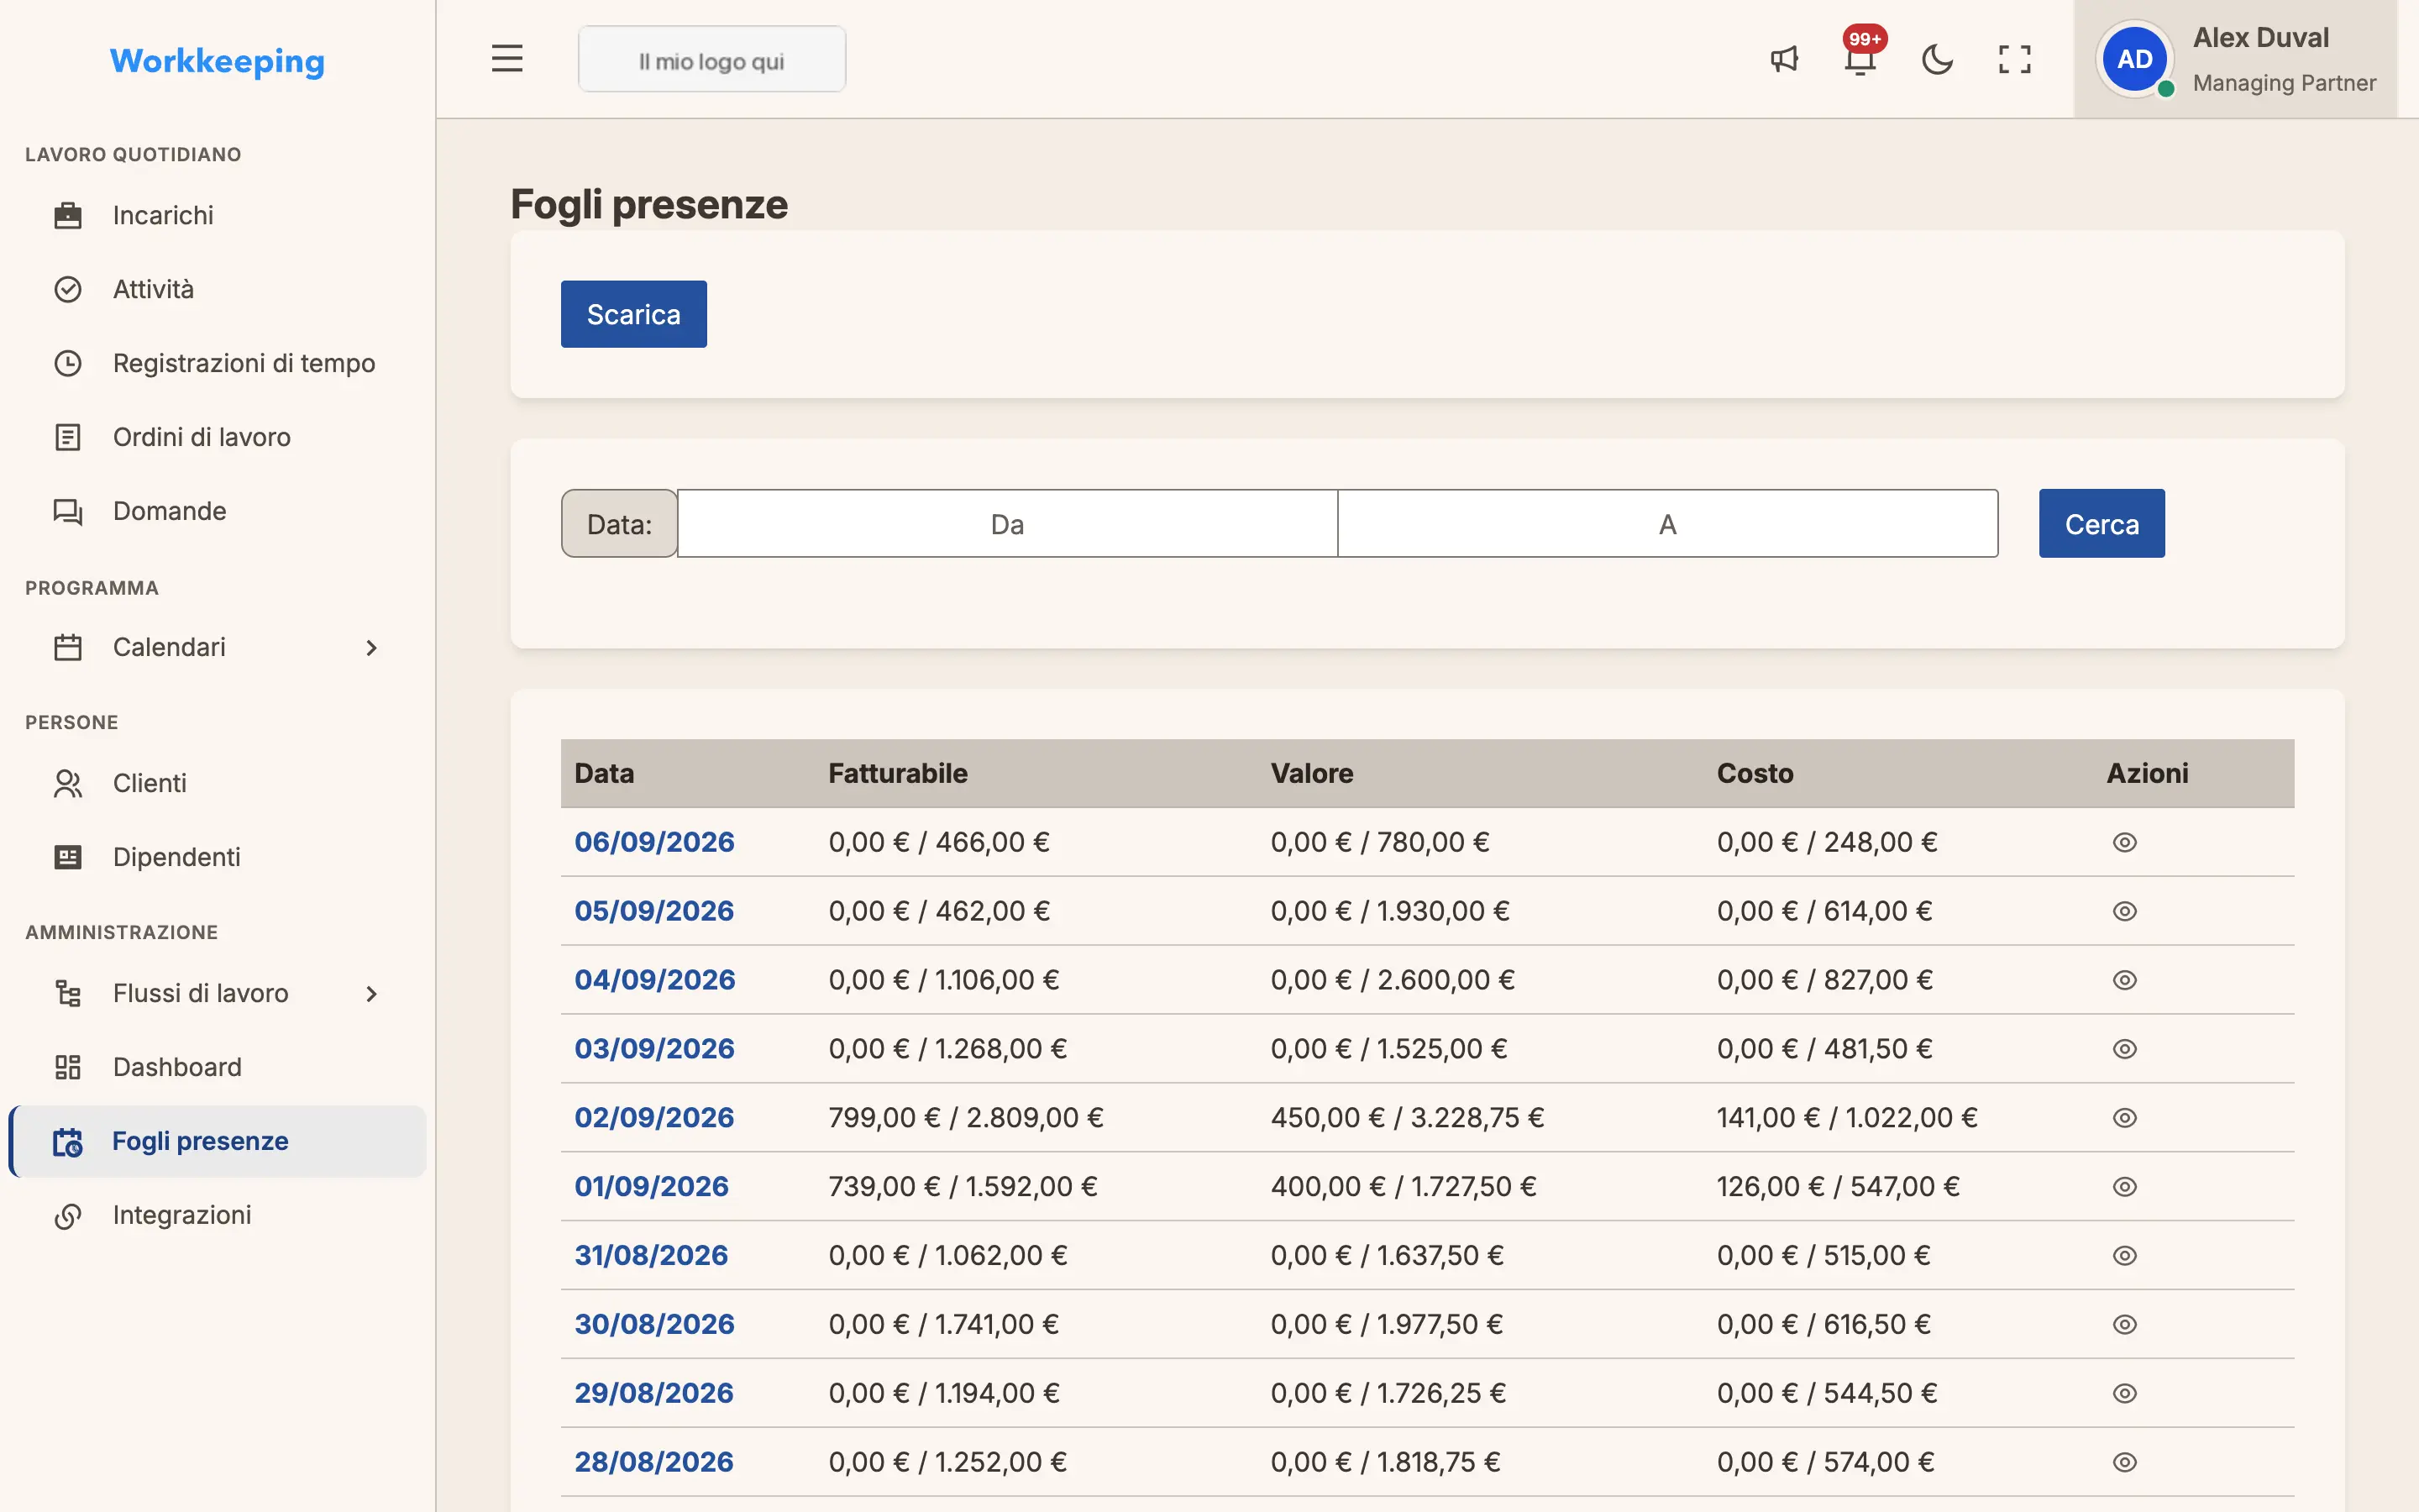This screenshot has height=1512, width=2419.
Task: Click the Domande chat icon
Action: (x=68, y=511)
